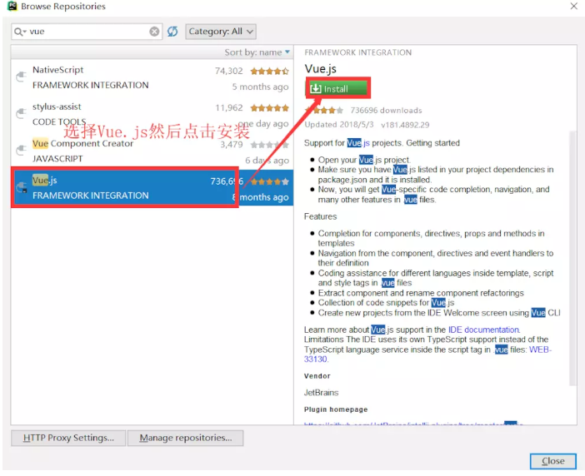Close the Browse Repositories window
This screenshot has width=585, height=476.
(x=574, y=6)
